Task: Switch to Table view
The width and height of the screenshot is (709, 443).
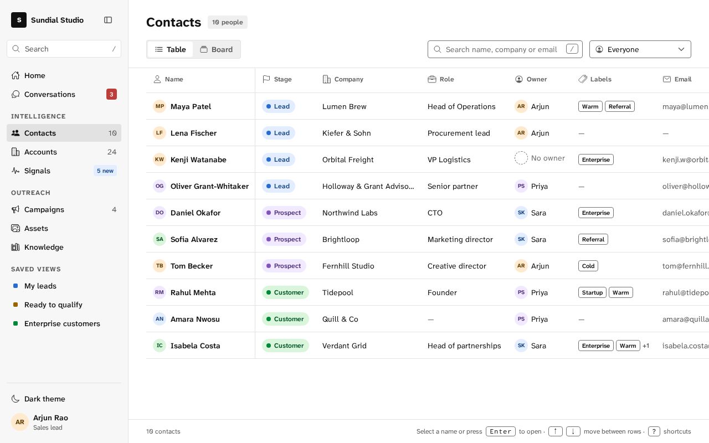Action: tap(171, 49)
